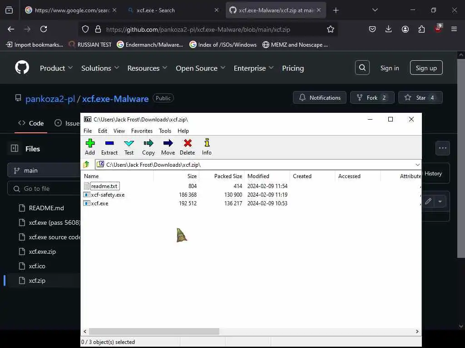This screenshot has height=348, width=465.
Task: Open a new browser tab
Action: pyautogui.click(x=336, y=10)
